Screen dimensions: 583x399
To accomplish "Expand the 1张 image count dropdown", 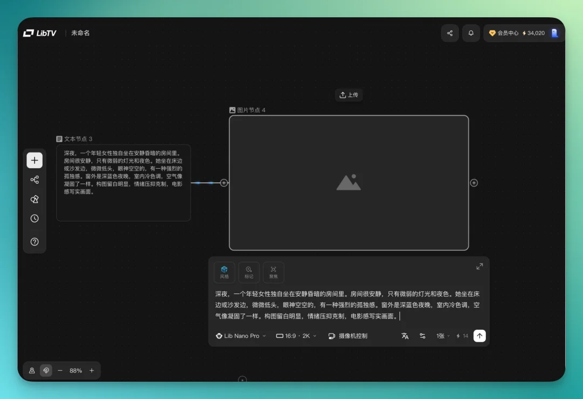I will point(442,336).
